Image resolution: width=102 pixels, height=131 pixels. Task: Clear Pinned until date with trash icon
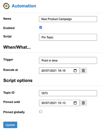(x=84, y=103)
